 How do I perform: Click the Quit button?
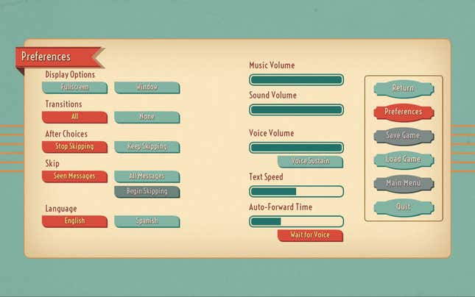tap(404, 208)
